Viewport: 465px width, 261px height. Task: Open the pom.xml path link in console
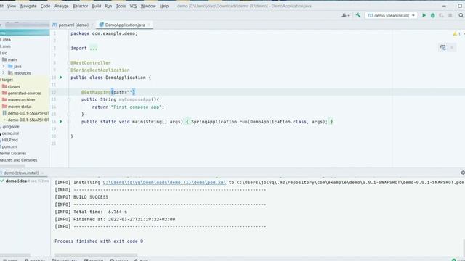pos(164,183)
